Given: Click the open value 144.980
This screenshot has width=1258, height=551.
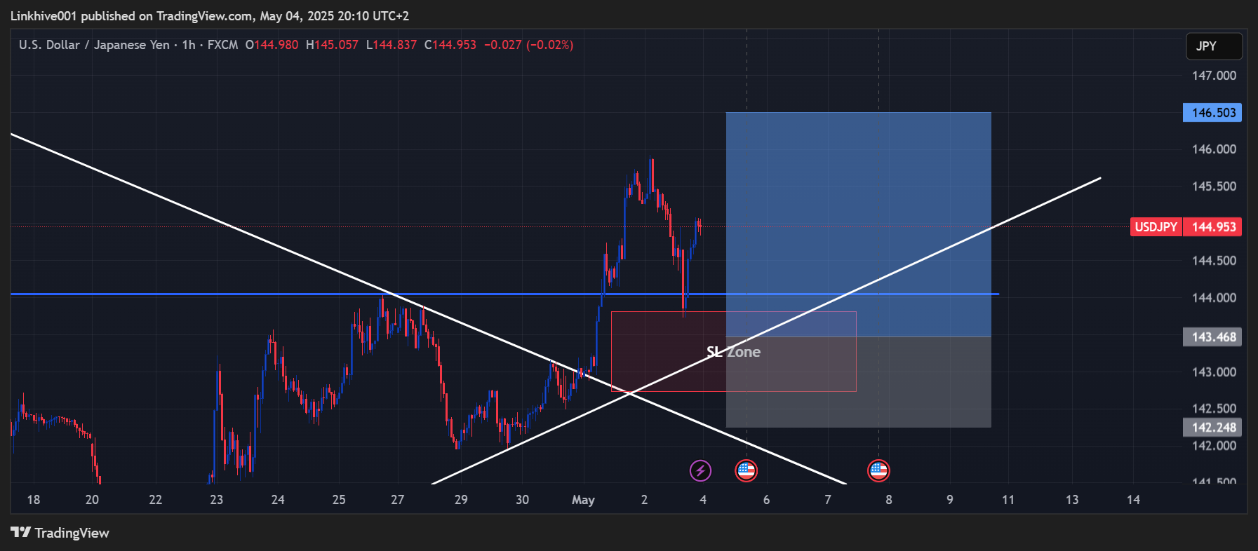Looking at the screenshot, I should [x=276, y=45].
